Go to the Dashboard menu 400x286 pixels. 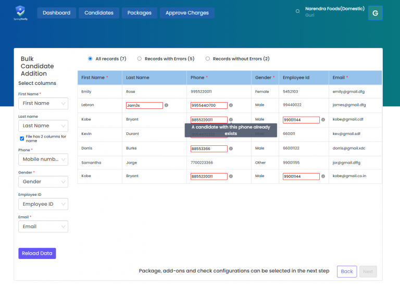tap(56, 13)
